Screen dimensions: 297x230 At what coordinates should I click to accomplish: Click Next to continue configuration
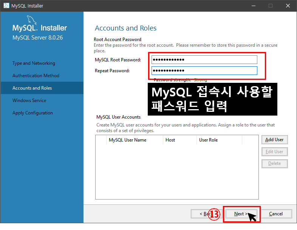coord(241,214)
